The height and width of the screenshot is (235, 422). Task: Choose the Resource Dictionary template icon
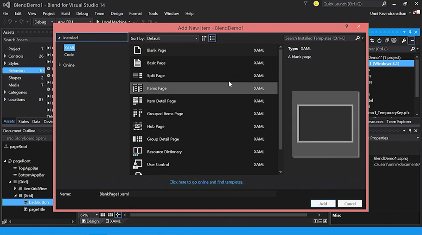(x=138, y=151)
